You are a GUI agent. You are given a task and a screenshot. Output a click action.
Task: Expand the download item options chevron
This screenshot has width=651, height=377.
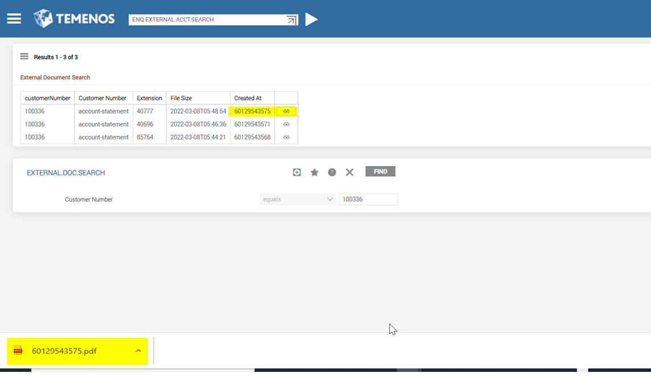tap(138, 351)
